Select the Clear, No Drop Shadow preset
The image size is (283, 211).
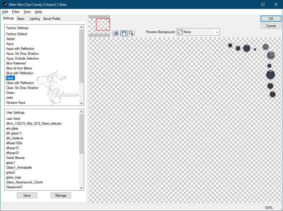(x=22, y=88)
